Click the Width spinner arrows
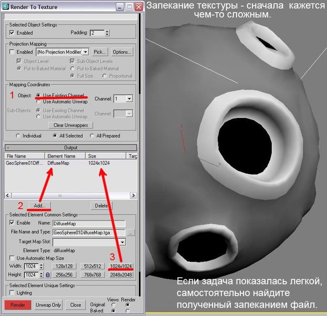The width and height of the screenshot is (327, 316). click(41, 266)
